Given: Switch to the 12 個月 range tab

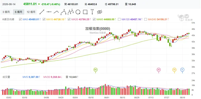Looking at the screenshot, I should pos(31,12).
